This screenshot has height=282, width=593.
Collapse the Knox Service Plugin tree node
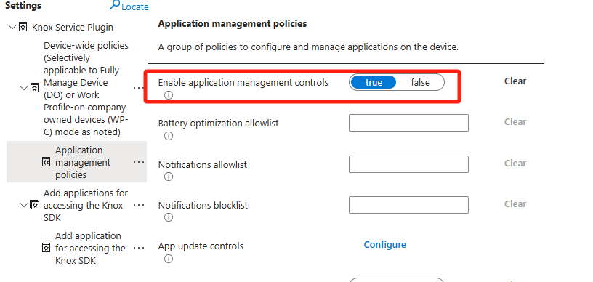pos(12,27)
